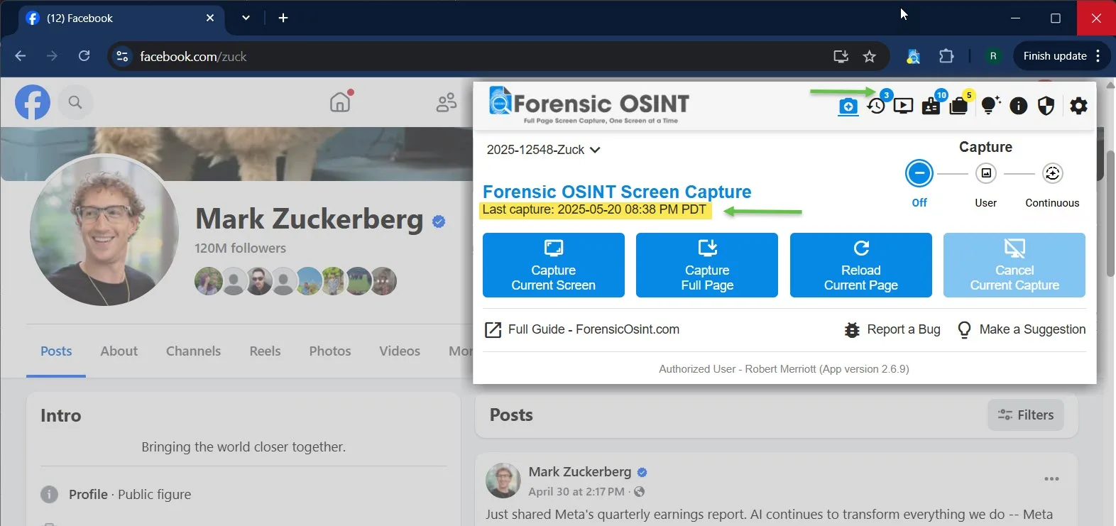Click Make a Suggestion

pyautogui.click(x=1022, y=329)
